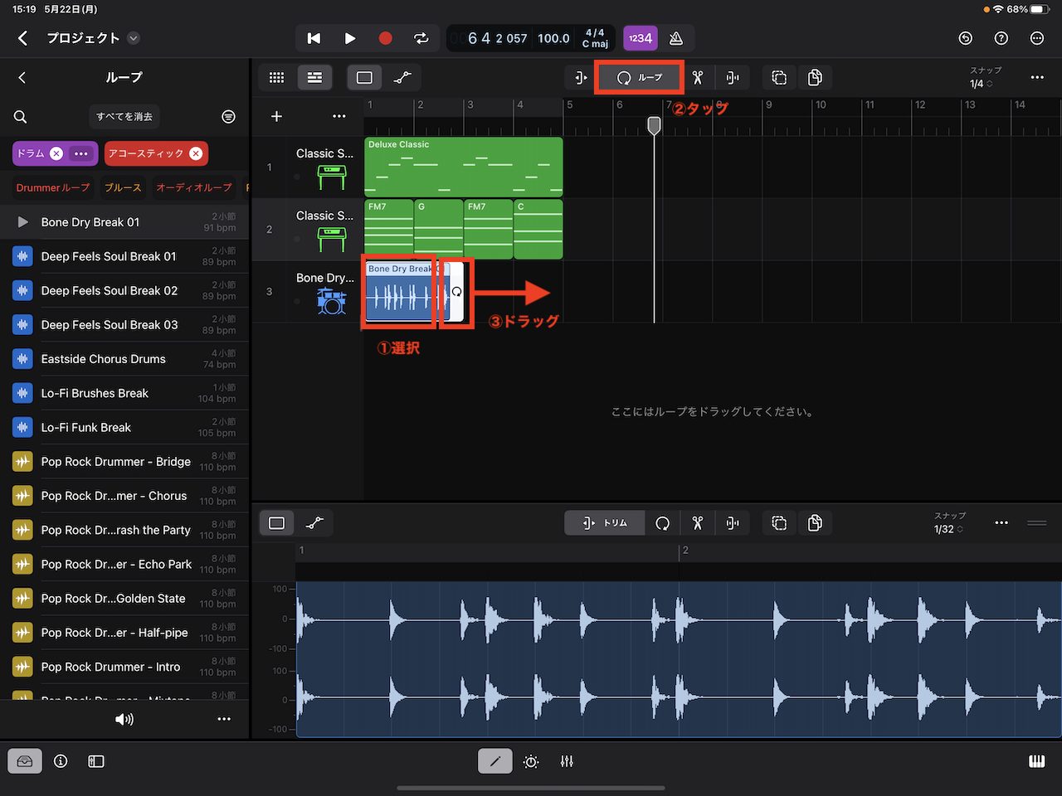Toggle cycle mode in the transport bar
The image size is (1062, 796).
[x=421, y=38]
